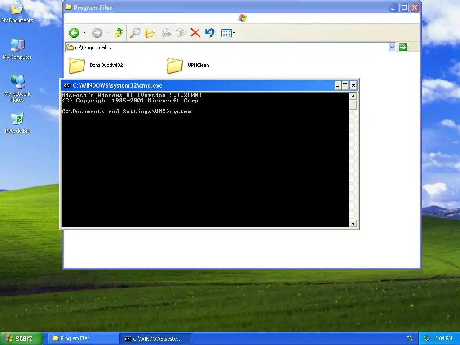This screenshot has height=345, width=460.
Task: Click the red Delete X icon
Action: tap(195, 33)
